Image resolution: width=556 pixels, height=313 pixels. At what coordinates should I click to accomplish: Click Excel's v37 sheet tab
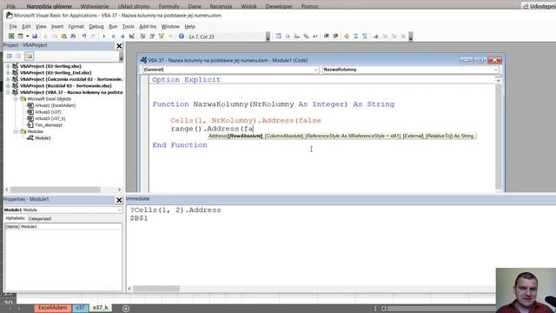81,308
